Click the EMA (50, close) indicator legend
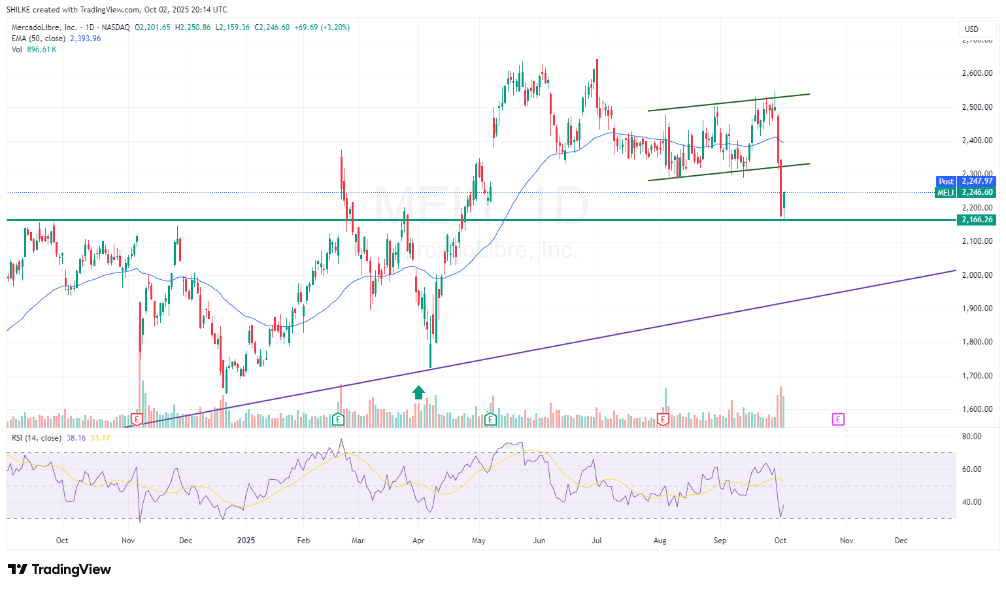 39,39
